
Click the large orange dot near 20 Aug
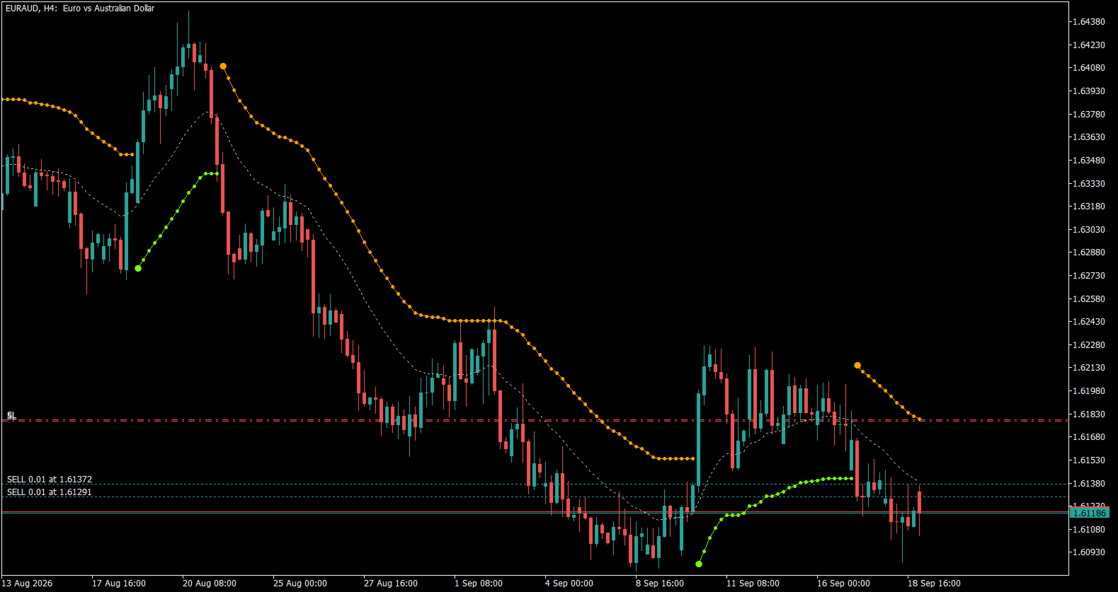(x=223, y=66)
